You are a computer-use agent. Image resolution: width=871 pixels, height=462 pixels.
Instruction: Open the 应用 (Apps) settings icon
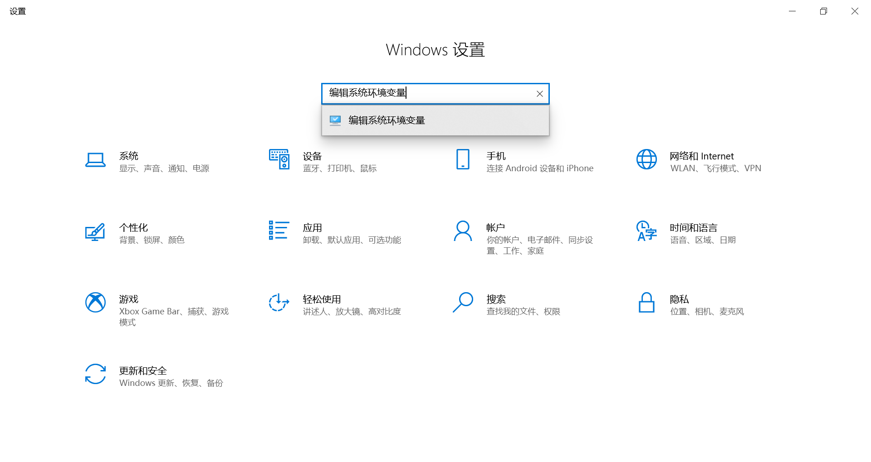pyautogui.click(x=279, y=231)
